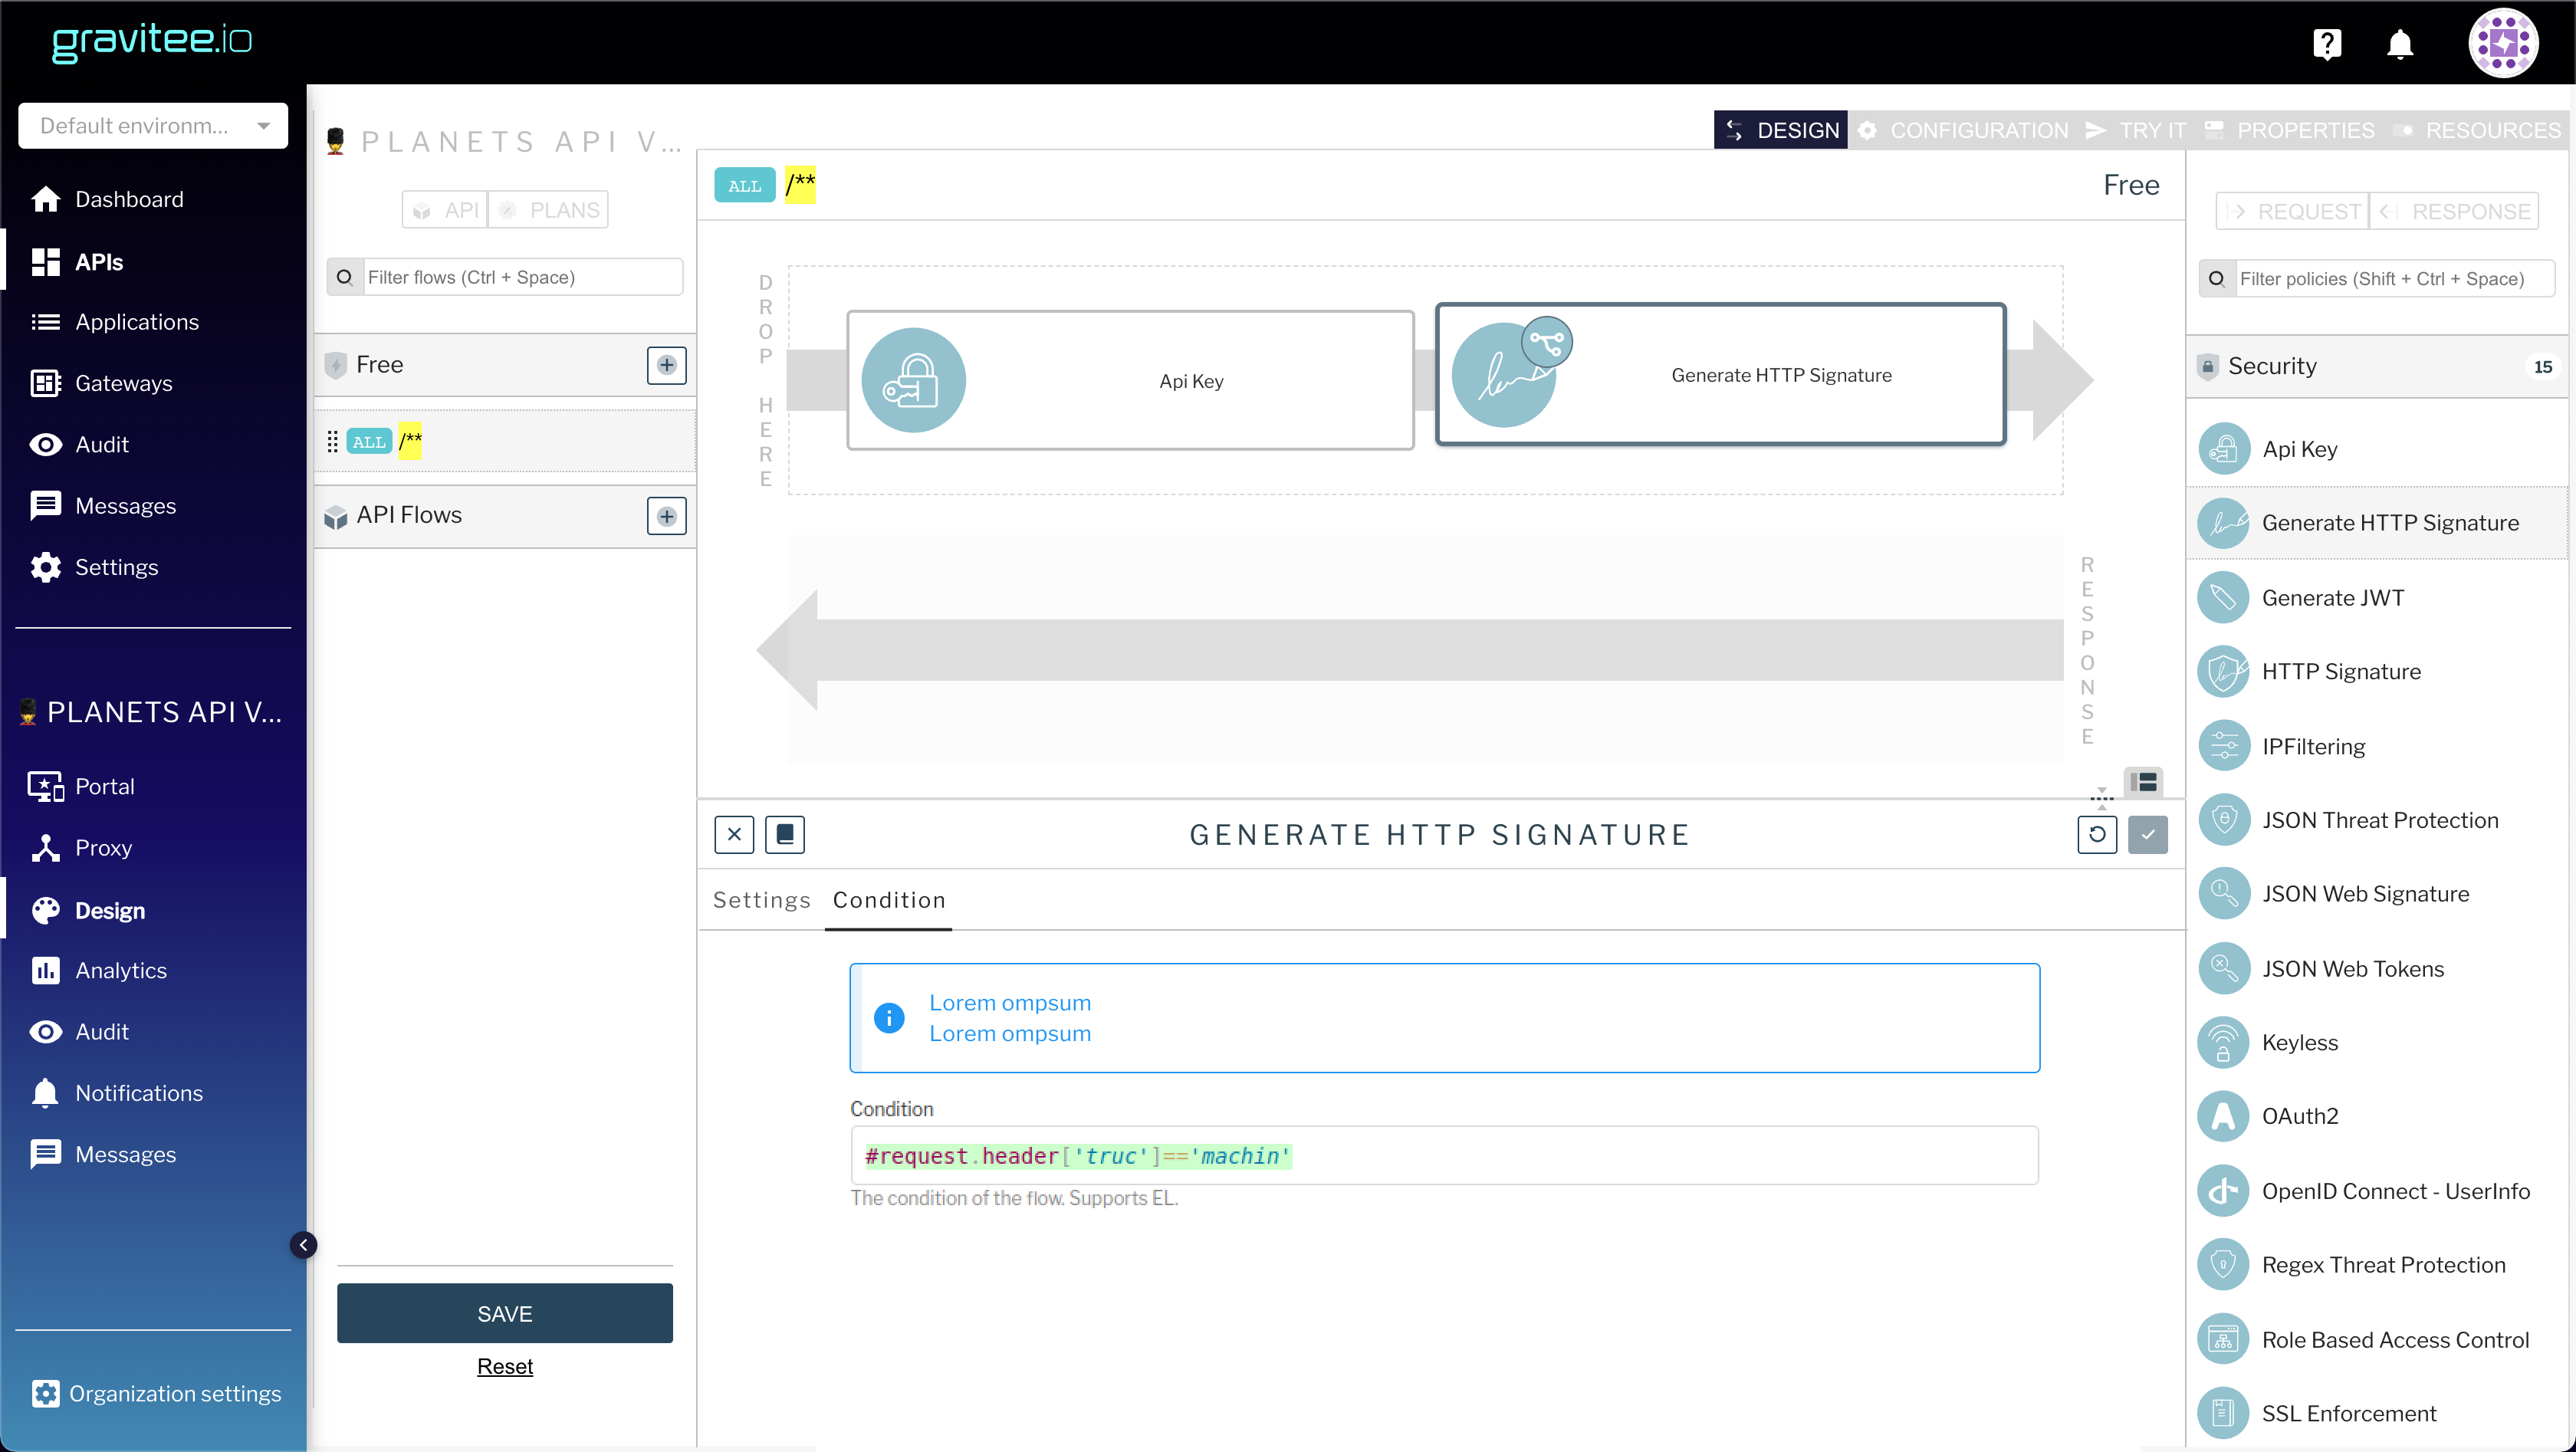This screenshot has height=1452, width=2576.
Task: Collapse the policy editor panel arrow
Action: [2101, 791]
